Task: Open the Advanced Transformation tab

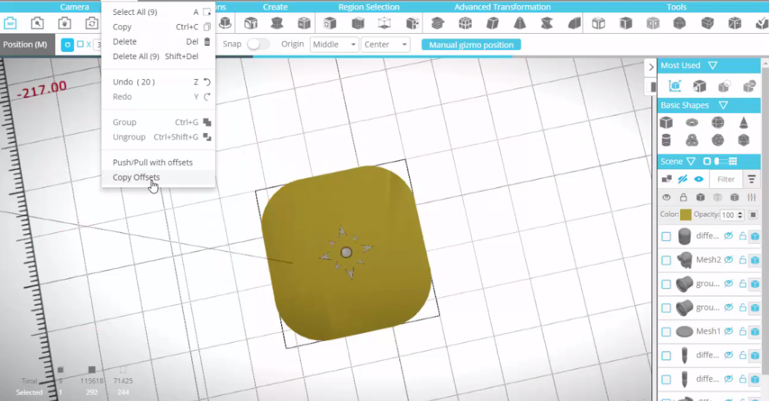Action: tap(502, 7)
